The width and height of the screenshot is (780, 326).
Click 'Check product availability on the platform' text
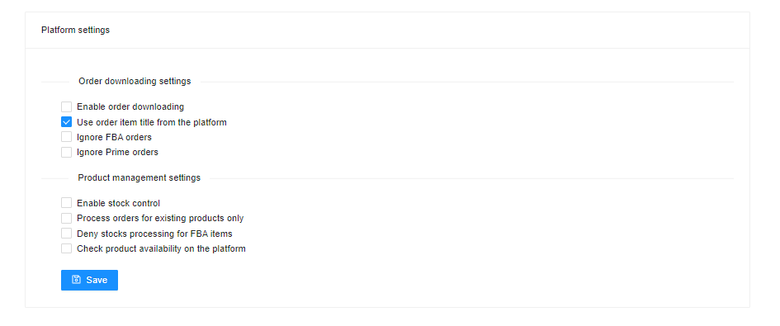tap(161, 248)
